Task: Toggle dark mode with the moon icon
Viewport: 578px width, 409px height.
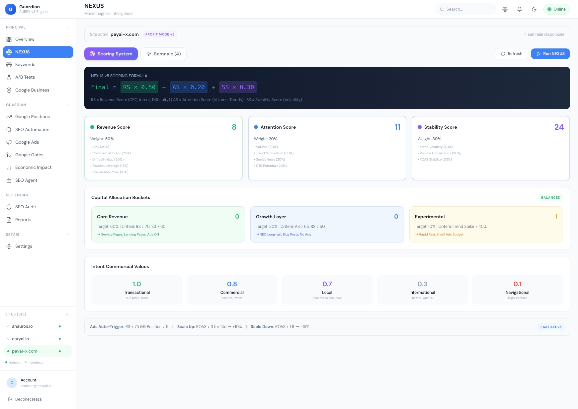Action: (x=534, y=9)
